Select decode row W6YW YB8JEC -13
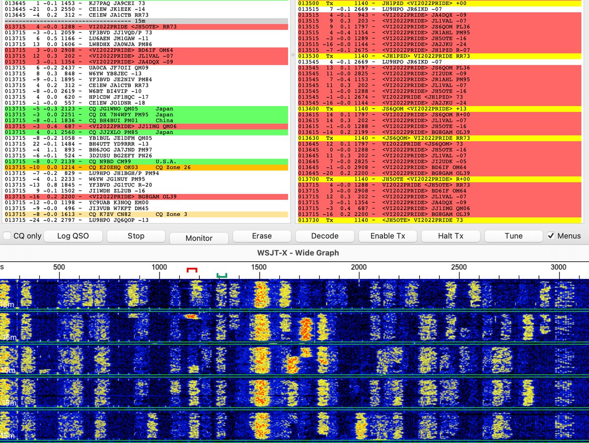The height and width of the screenshot is (443, 589). pos(145,74)
